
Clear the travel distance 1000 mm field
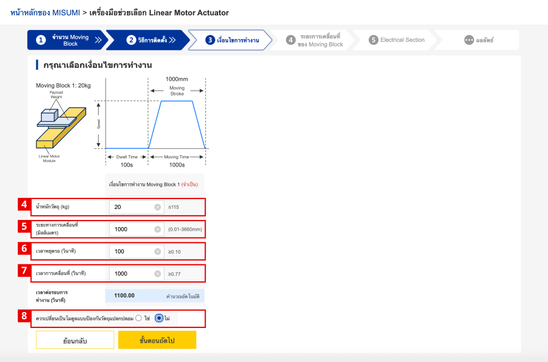coord(158,229)
